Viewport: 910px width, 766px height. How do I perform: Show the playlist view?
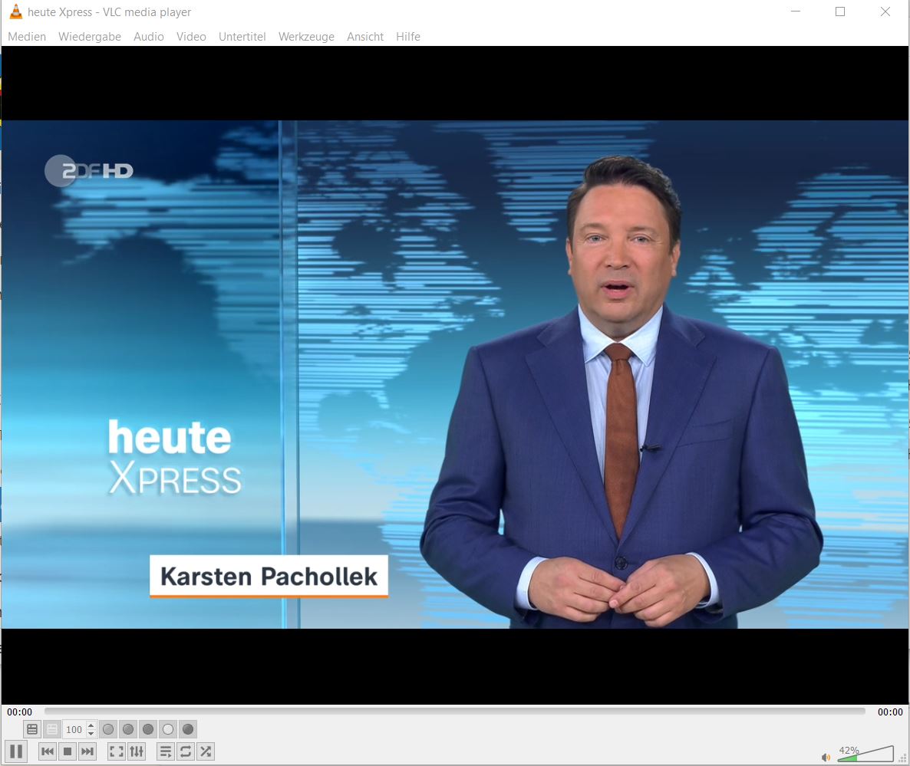[166, 752]
